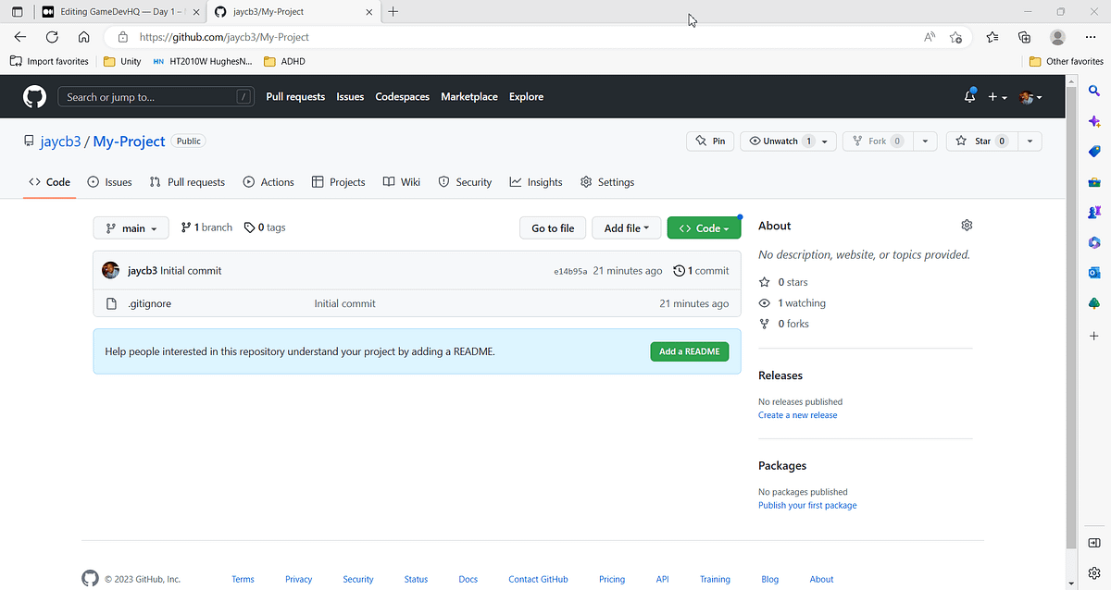Add a sidebar app with plus icon
Image resolution: width=1111 pixels, height=590 pixels.
pos(1093,336)
